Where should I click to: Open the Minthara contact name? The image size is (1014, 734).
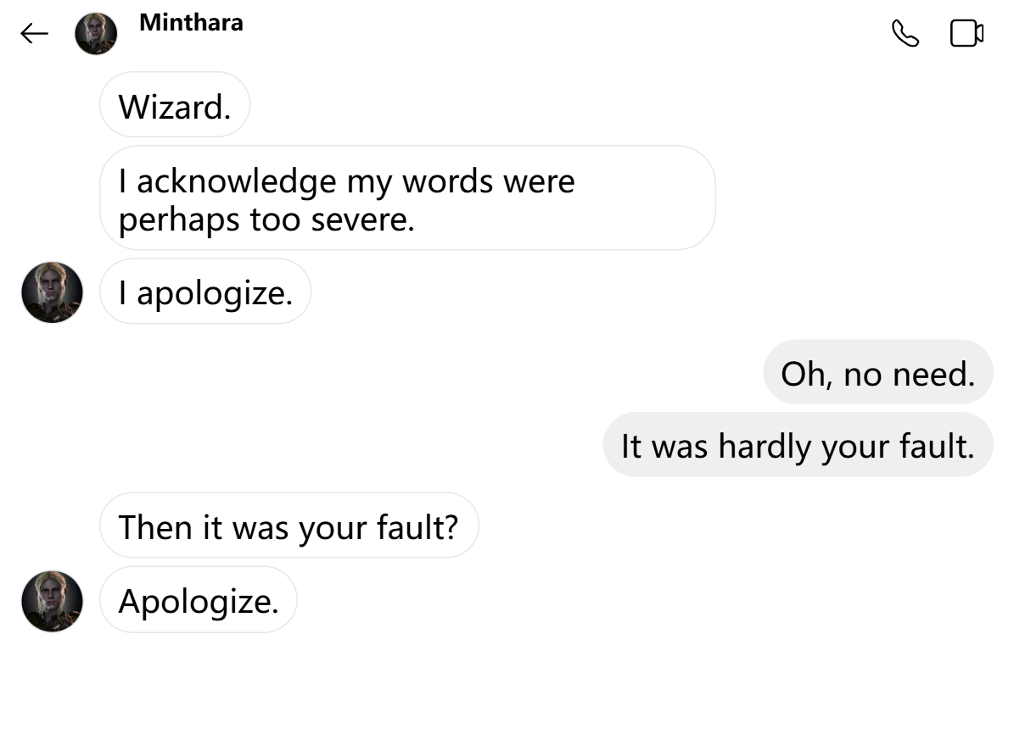coord(191,23)
